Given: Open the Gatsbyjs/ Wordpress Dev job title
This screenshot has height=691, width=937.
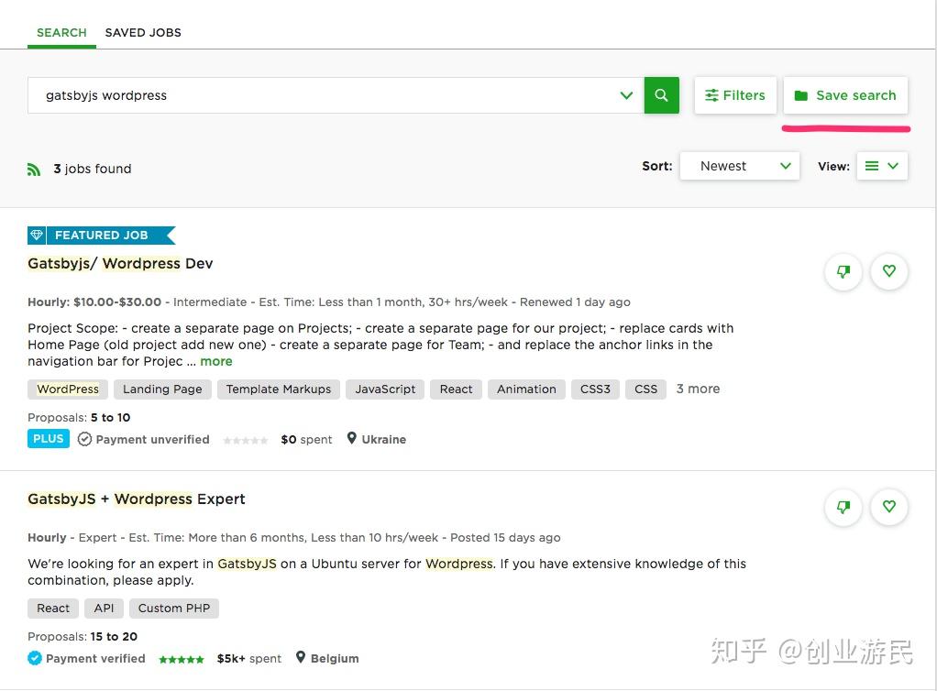Looking at the screenshot, I should (120, 263).
